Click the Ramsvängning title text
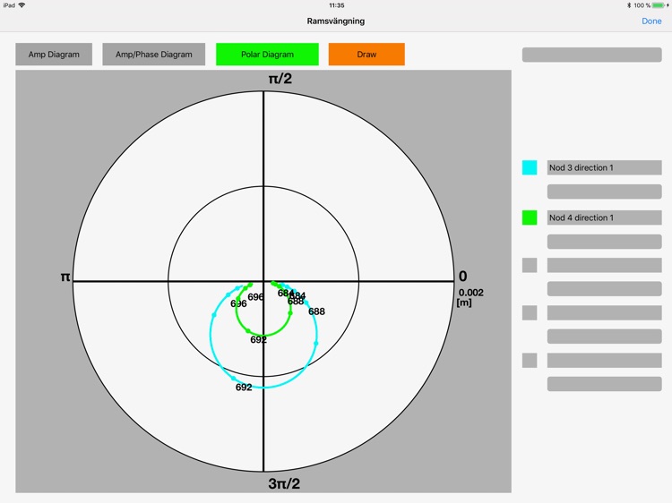This screenshot has height=503, width=672. click(x=336, y=21)
